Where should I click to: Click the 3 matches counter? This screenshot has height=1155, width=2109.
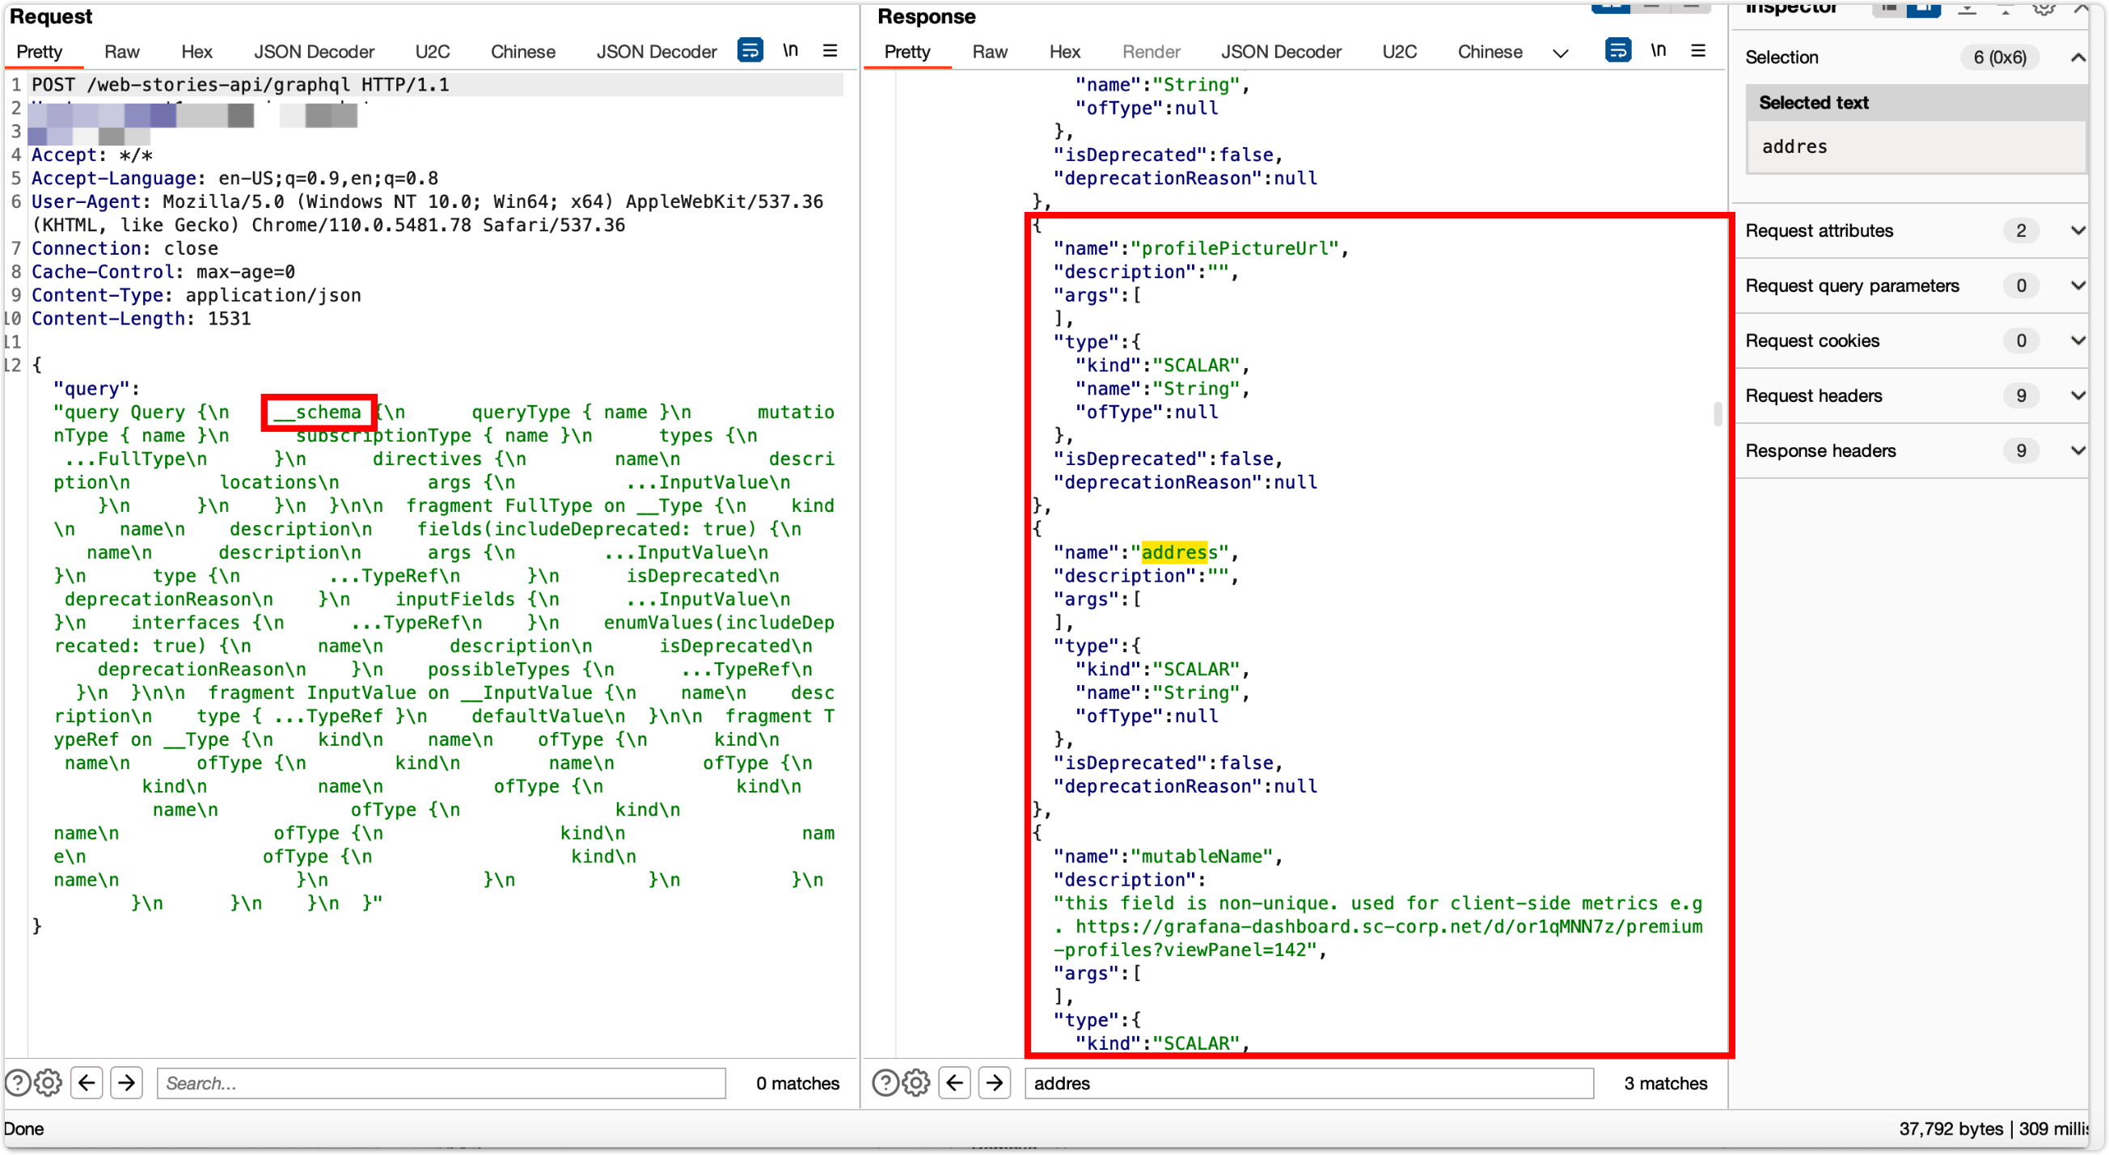coord(1665,1083)
